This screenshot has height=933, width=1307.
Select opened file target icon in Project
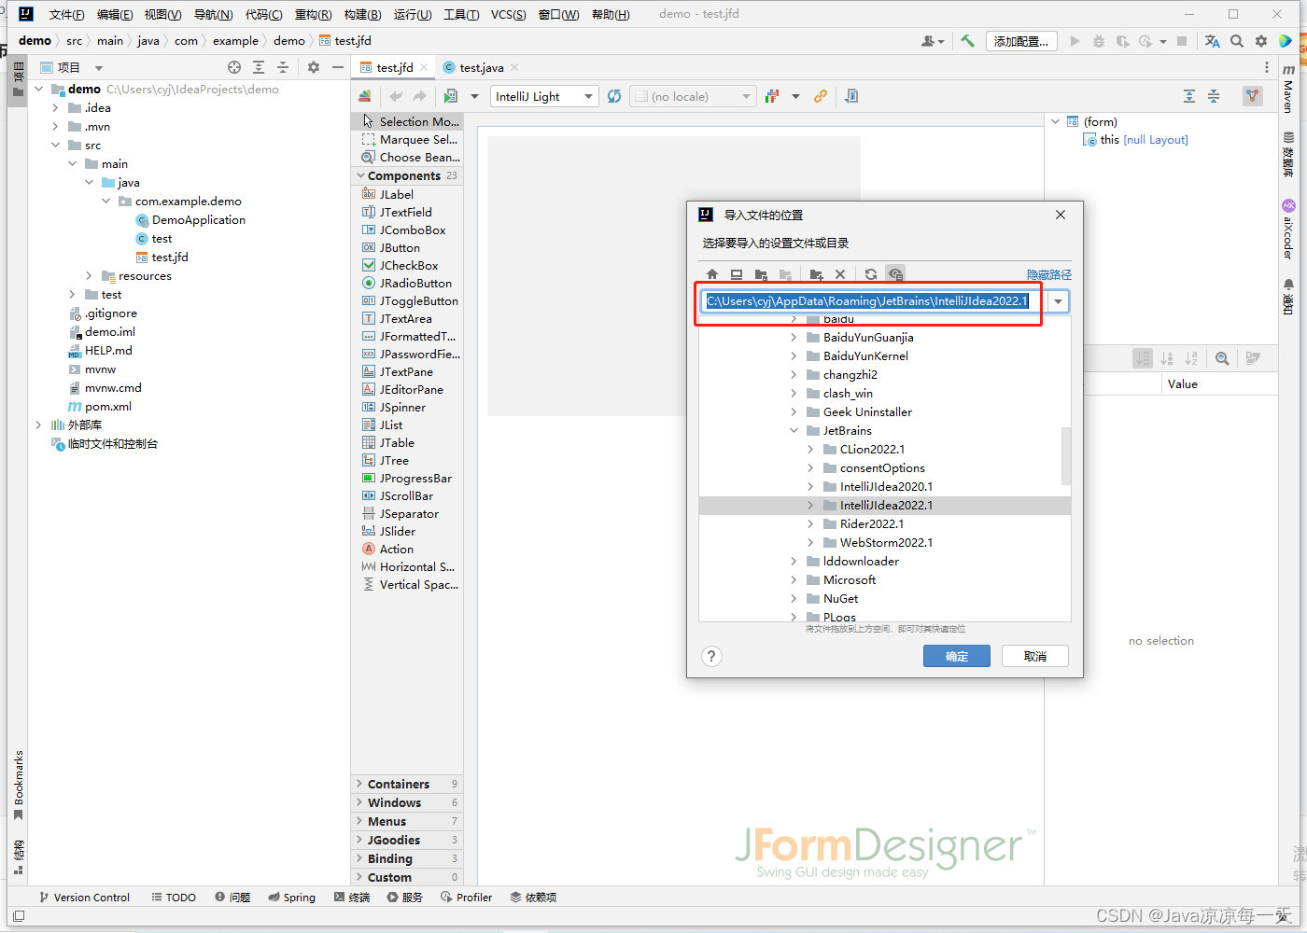234,67
